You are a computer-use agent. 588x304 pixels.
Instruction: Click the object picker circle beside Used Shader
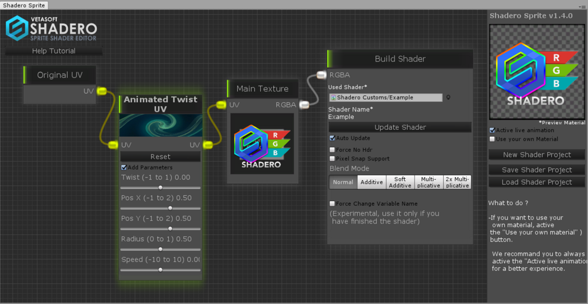point(448,98)
